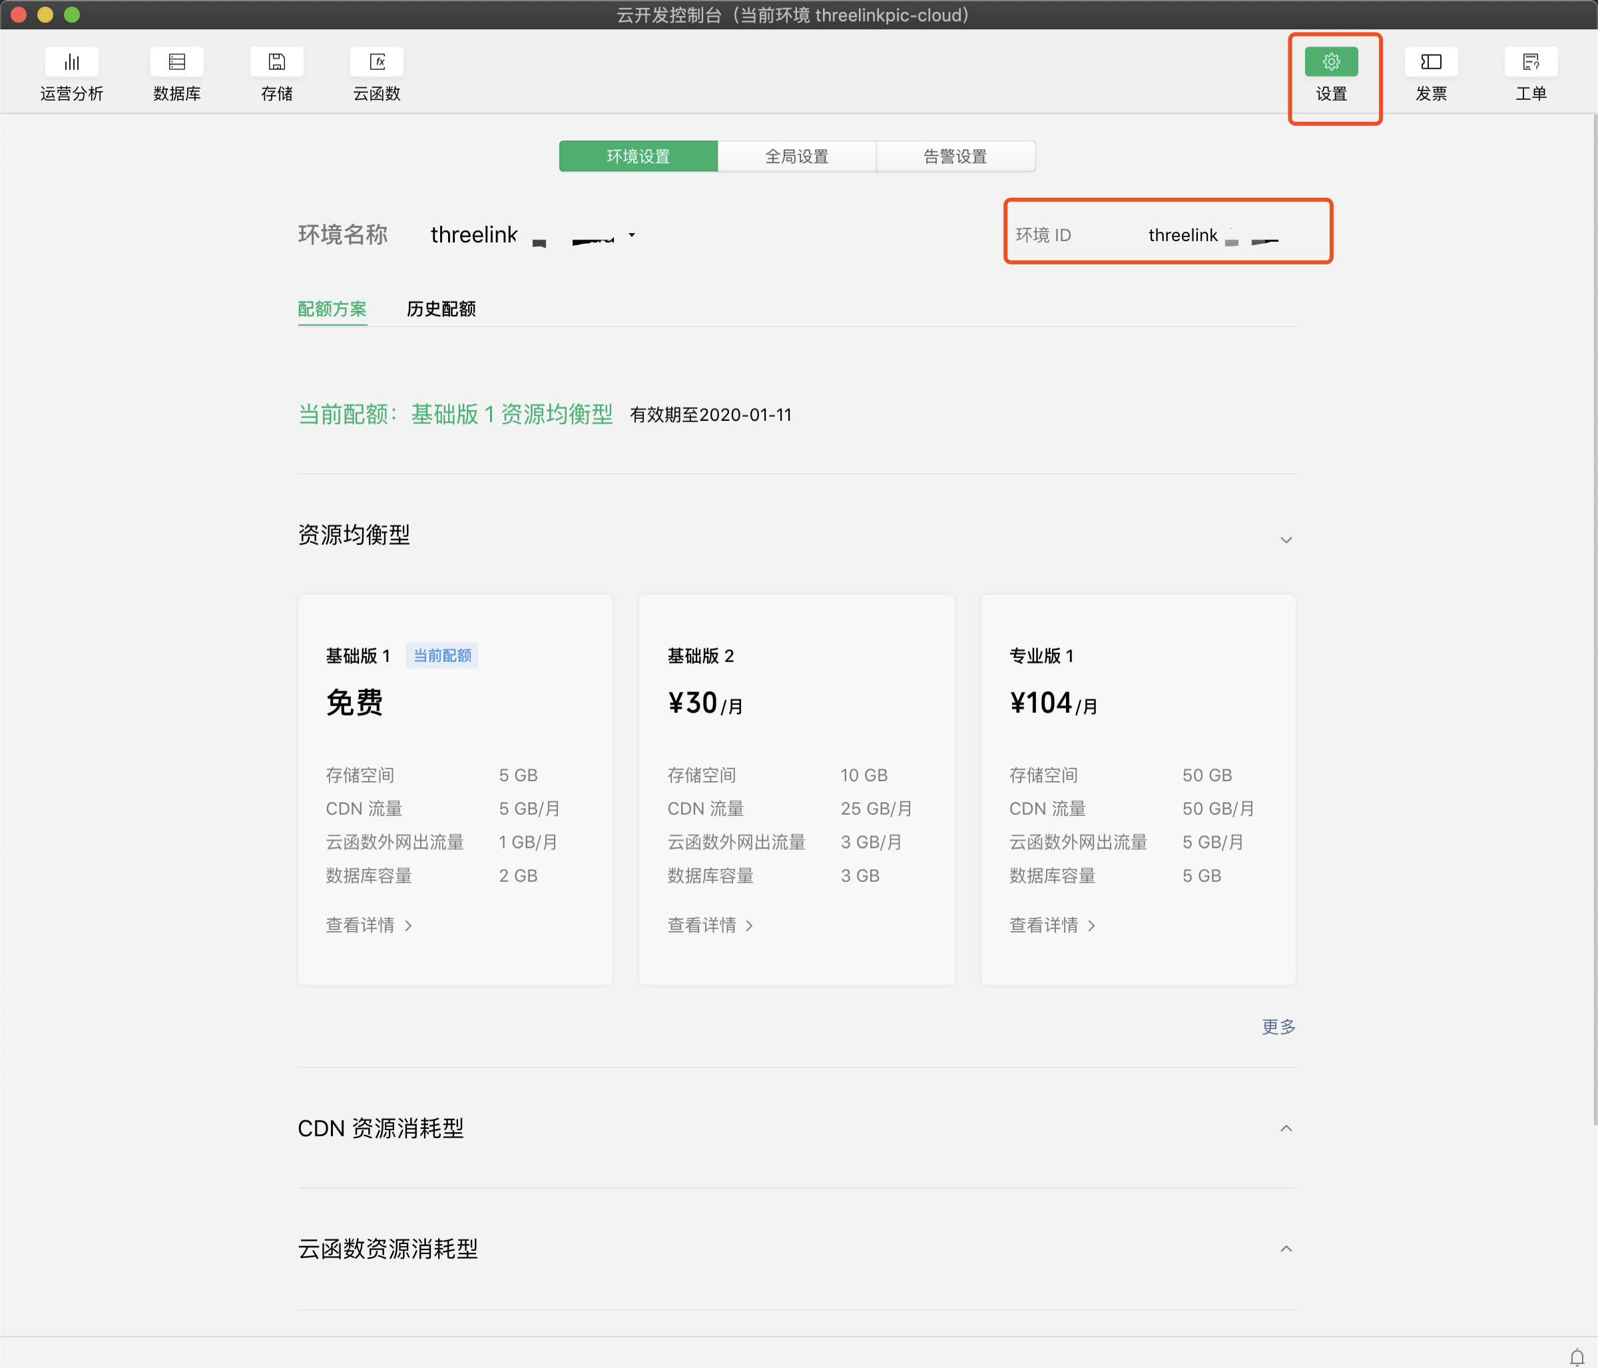The height and width of the screenshot is (1368, 1598).
Task: Click the 云函数资源消耗型 heading
Action: click(388, 1249)
